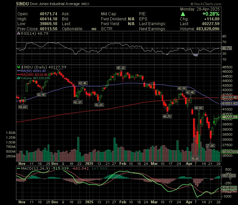Click the +0.28% percent change

click(x=211, y=14)
